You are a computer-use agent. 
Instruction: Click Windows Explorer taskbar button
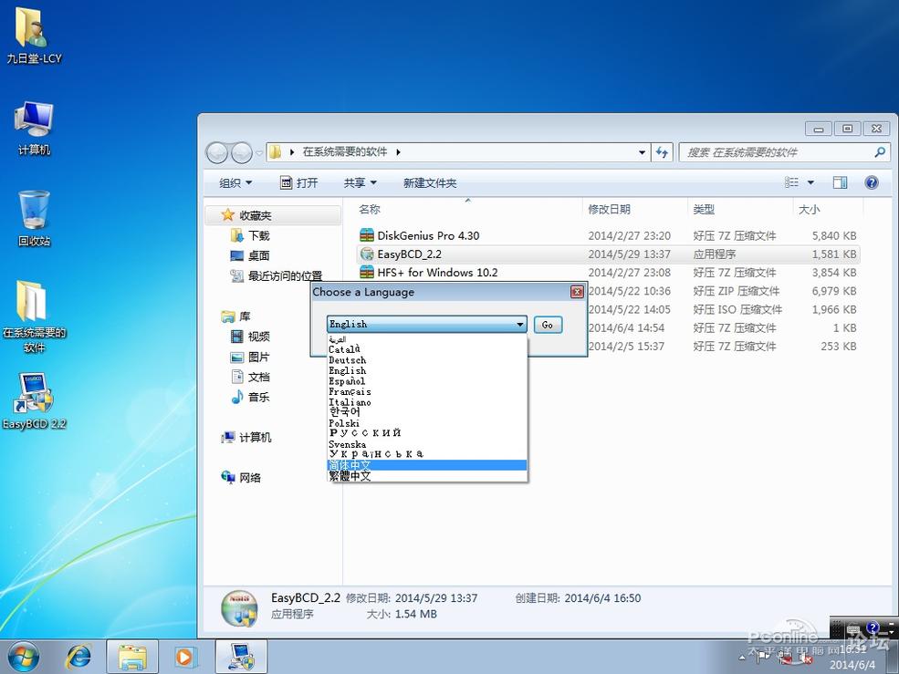tap(131, 657)
